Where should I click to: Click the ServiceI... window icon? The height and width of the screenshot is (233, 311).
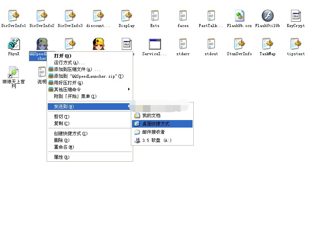click(155, 44)
